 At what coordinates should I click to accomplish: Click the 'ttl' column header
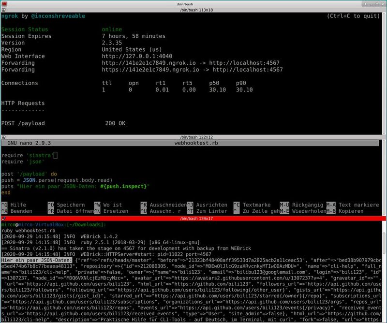pyautogui.click(x=106, y=83)
